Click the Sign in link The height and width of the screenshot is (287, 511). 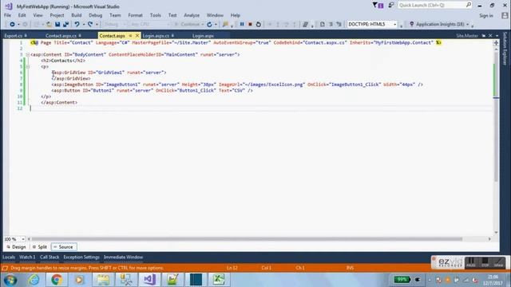[486, 16]
